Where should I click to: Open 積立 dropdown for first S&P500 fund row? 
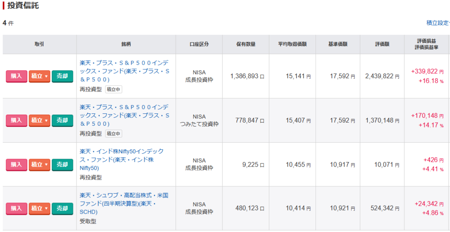(39, 76)
